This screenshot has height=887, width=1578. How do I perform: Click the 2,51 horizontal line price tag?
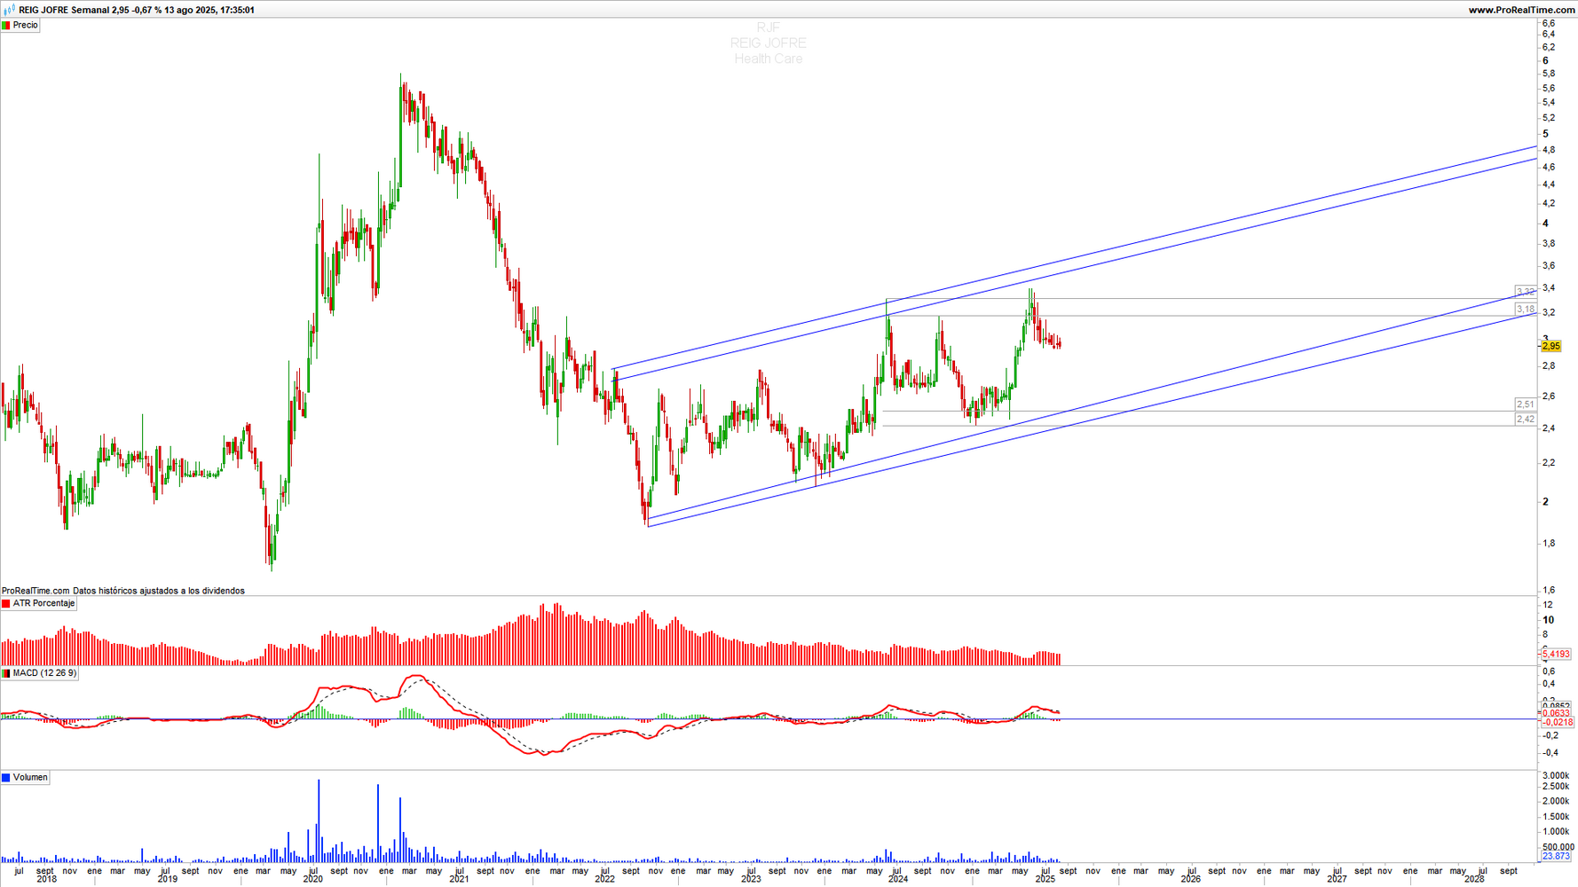[1526, 404]
